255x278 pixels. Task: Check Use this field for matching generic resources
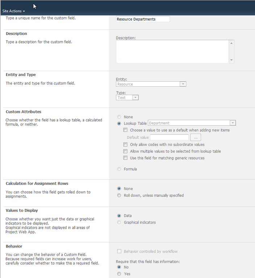(x=125, y=158)
